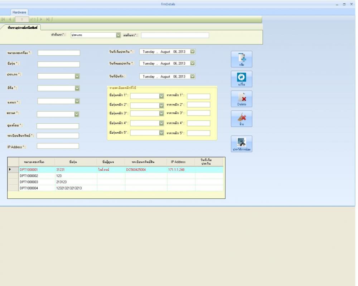Open ประวัติการซ่อม repair history button
Image resolution: width=358 pixels, height=286 pixels.
click(242, 144)
